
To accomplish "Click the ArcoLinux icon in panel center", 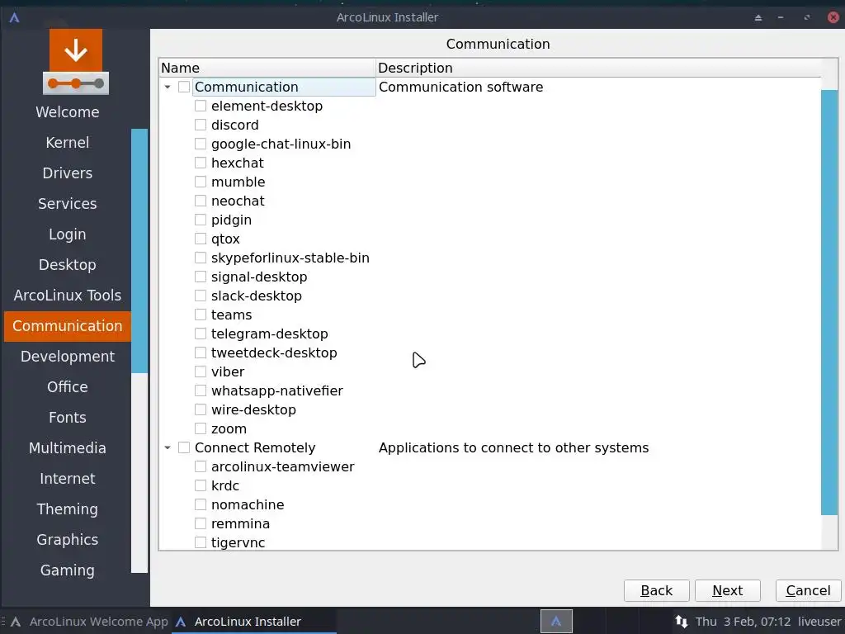I will tap(556, 621).
